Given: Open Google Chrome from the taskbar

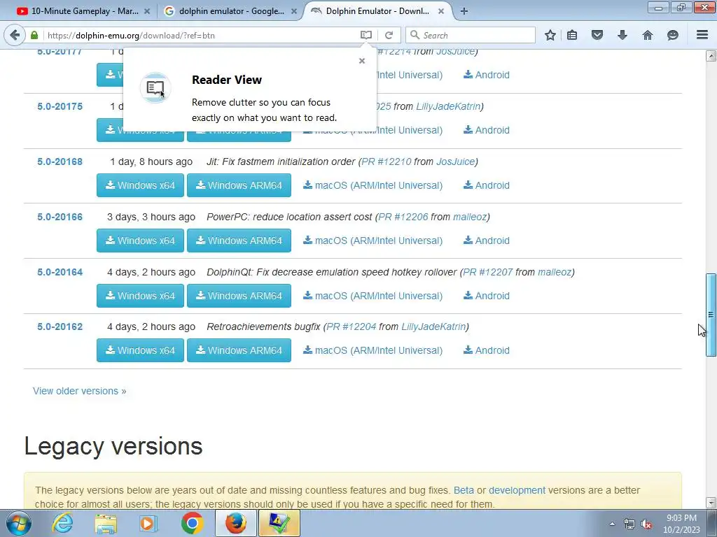Looking at the screenshot, I should point(192,523).
